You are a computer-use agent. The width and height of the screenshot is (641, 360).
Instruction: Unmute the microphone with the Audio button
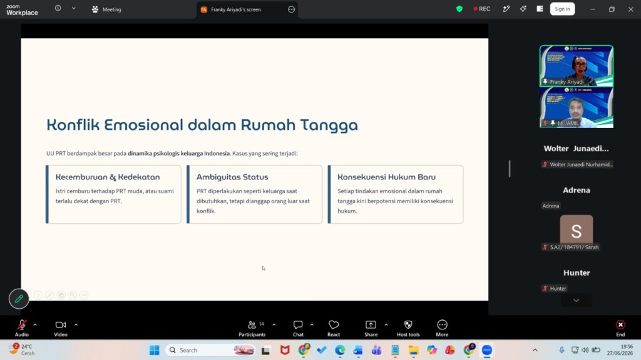pyautogui.click(x=22, y=327)
